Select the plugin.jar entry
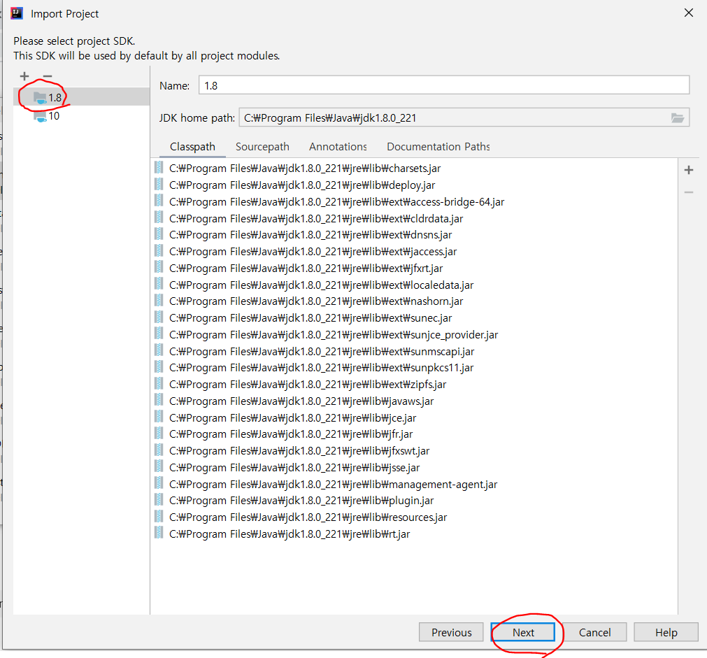 (414, 500)
